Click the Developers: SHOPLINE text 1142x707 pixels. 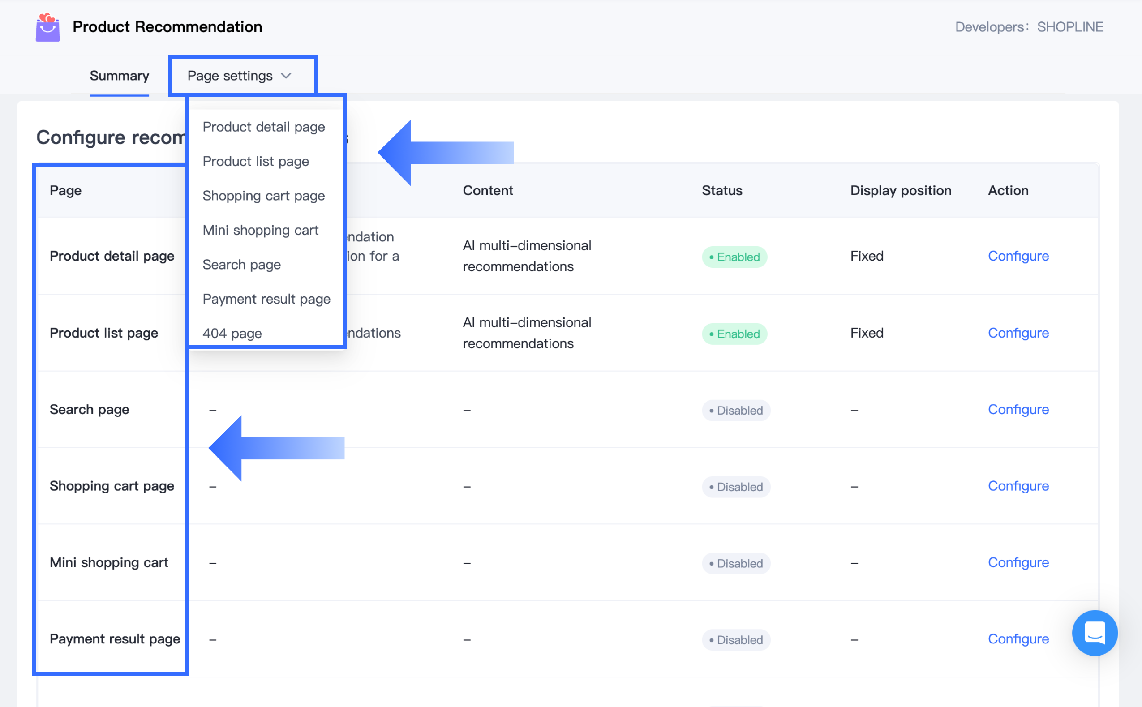coord(1029,27)
